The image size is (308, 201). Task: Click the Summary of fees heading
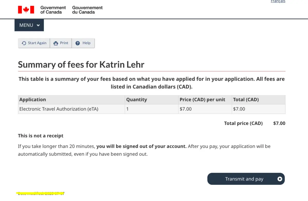(x=81, y=65)
